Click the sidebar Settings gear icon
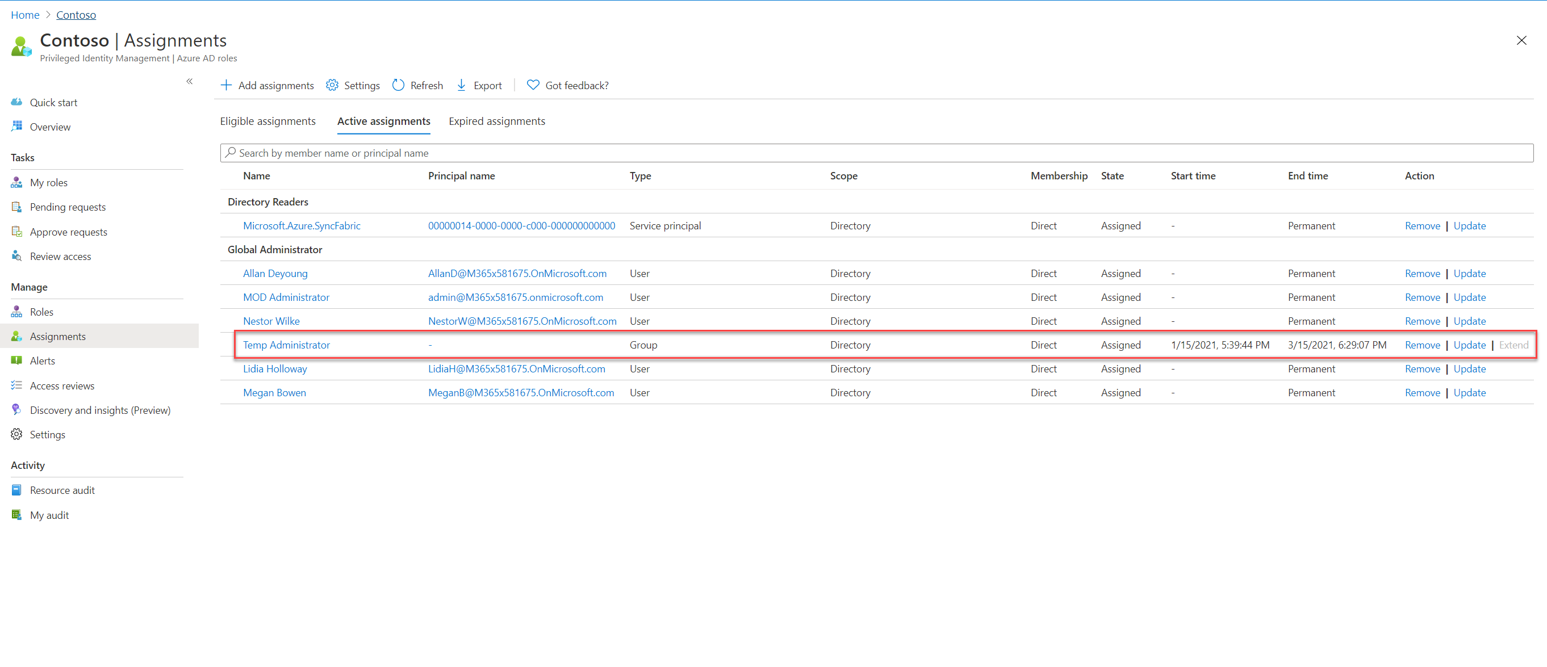The height and width of the screenshot is (667, 1547). [17, 434]
